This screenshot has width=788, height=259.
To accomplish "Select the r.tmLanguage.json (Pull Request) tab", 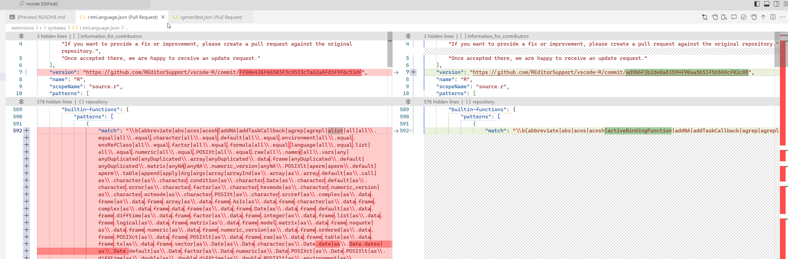I will (x=122, y=17).
